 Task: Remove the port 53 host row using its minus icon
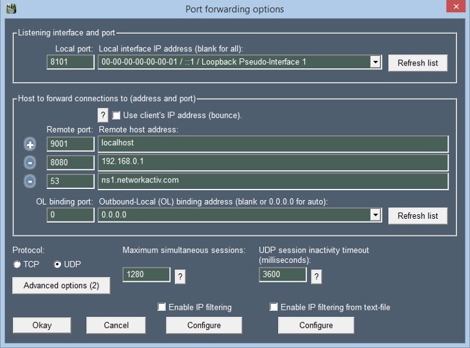point(30,181)
